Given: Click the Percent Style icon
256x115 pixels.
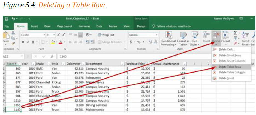Looking at the screenshot, I should [x=139, y=42].
